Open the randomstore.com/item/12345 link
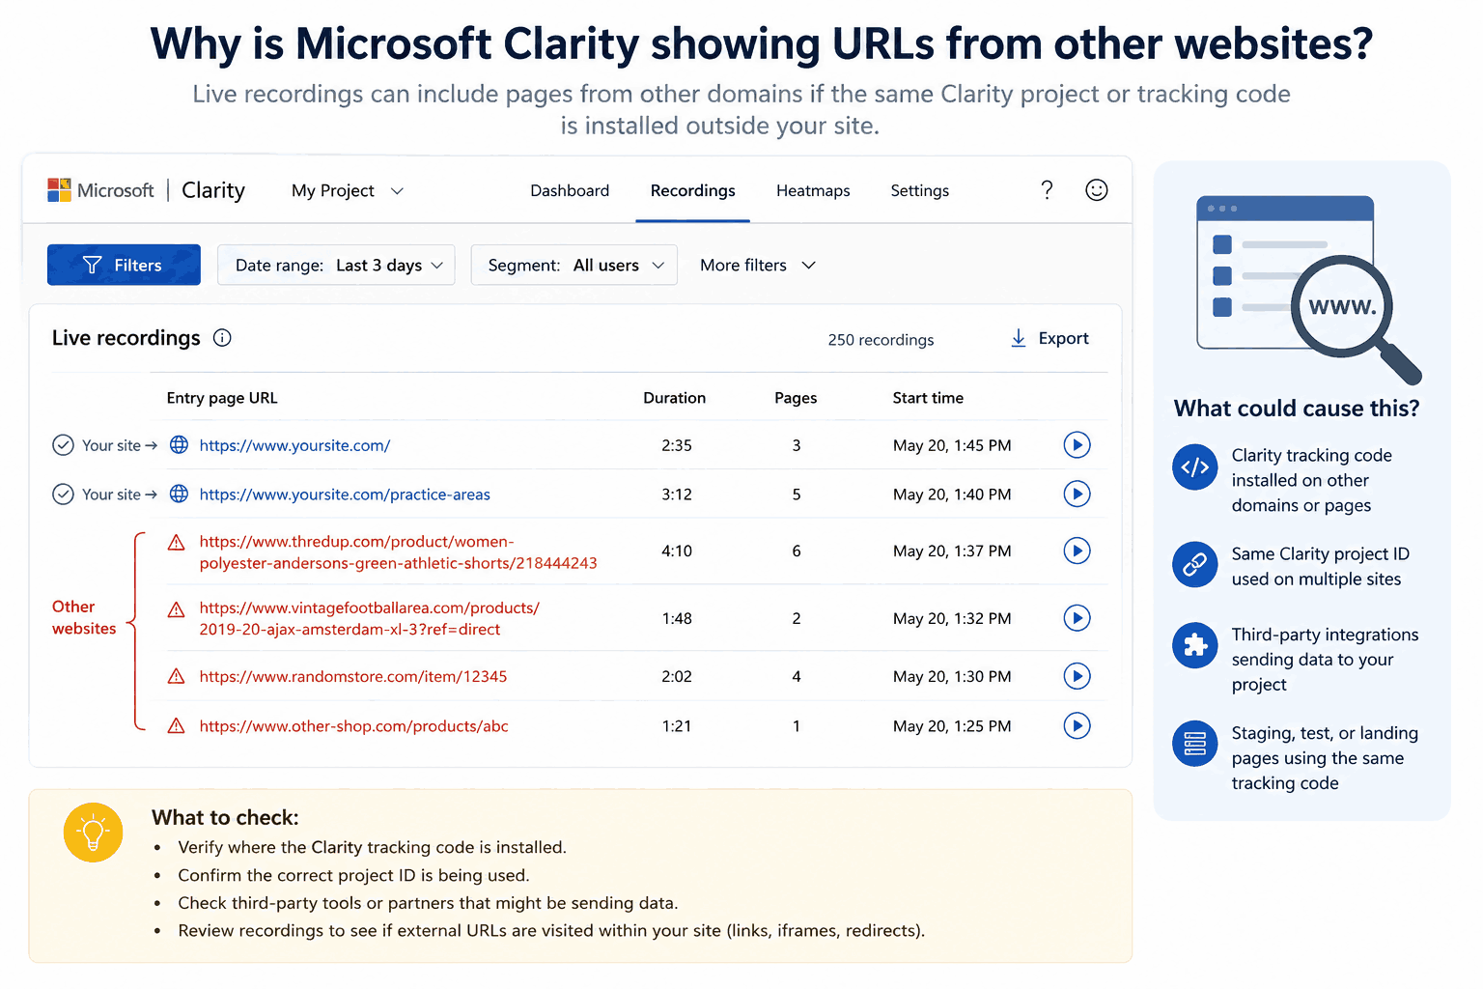The width and height of the screenshot is (1483, 989). [x=353, y=677]
